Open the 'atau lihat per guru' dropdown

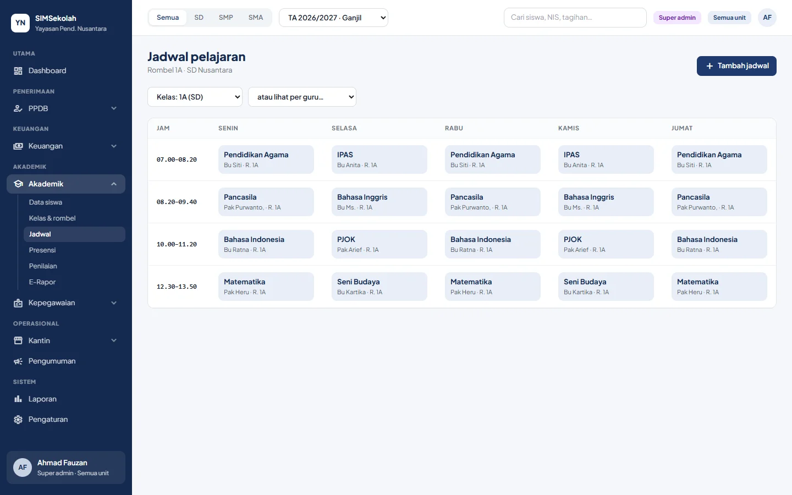[x=302, y=97]
